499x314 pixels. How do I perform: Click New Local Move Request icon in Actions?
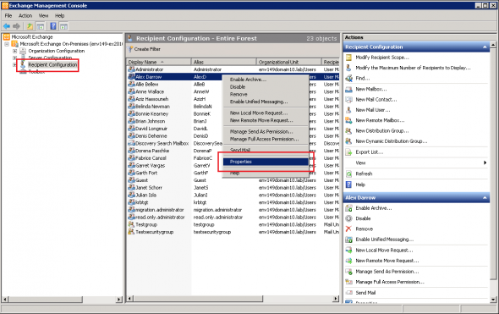pyautogui.click(x=348, y=250)
